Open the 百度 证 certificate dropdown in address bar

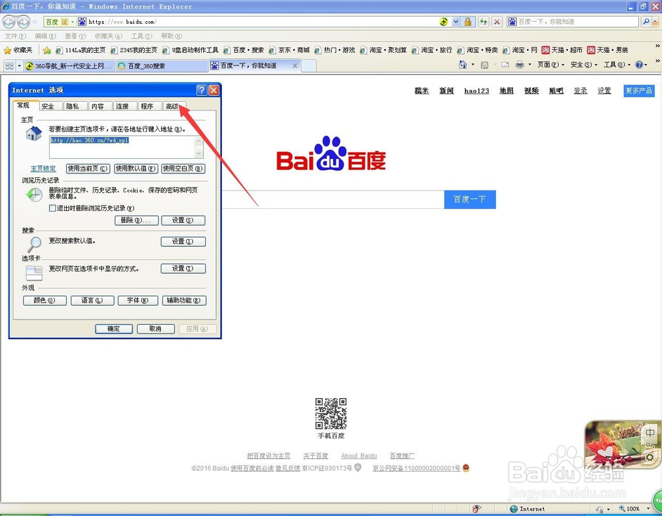click(72, 22)
